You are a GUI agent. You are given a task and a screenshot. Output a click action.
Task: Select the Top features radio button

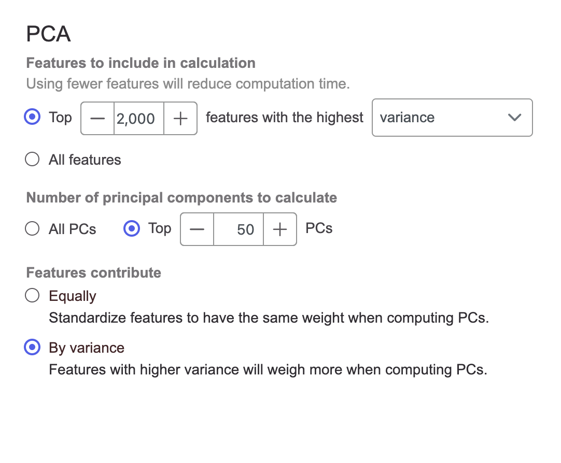click(x=32, y=118)
